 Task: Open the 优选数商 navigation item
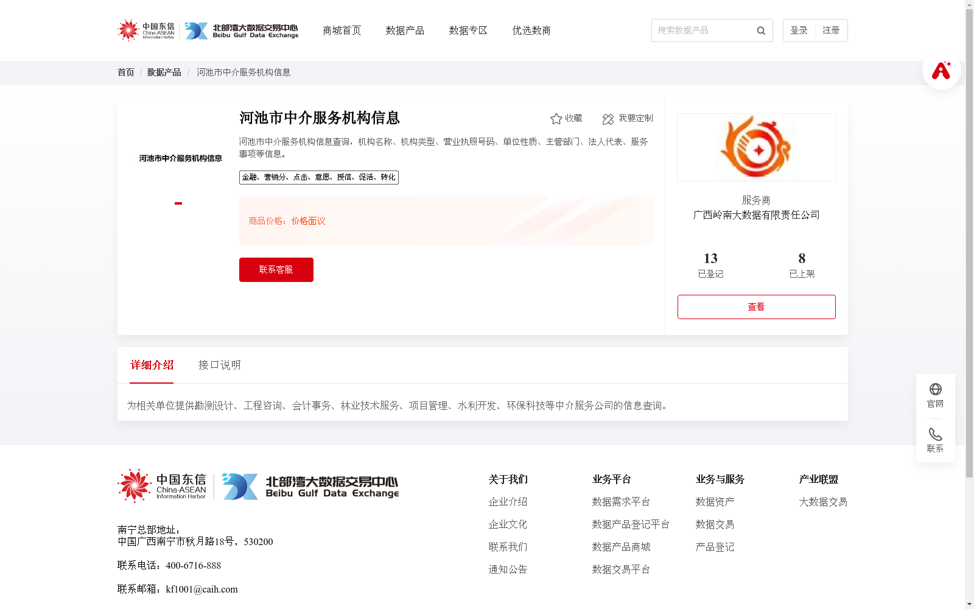[531, 30]
